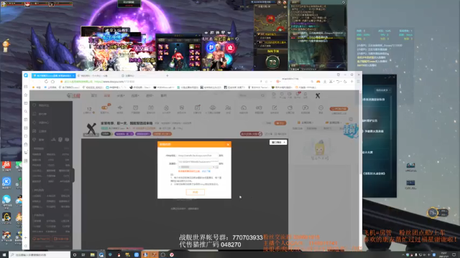Click the pulse wave icon in the streamer toolbar
Screen dimensions: 460x258
pos(120,108)
